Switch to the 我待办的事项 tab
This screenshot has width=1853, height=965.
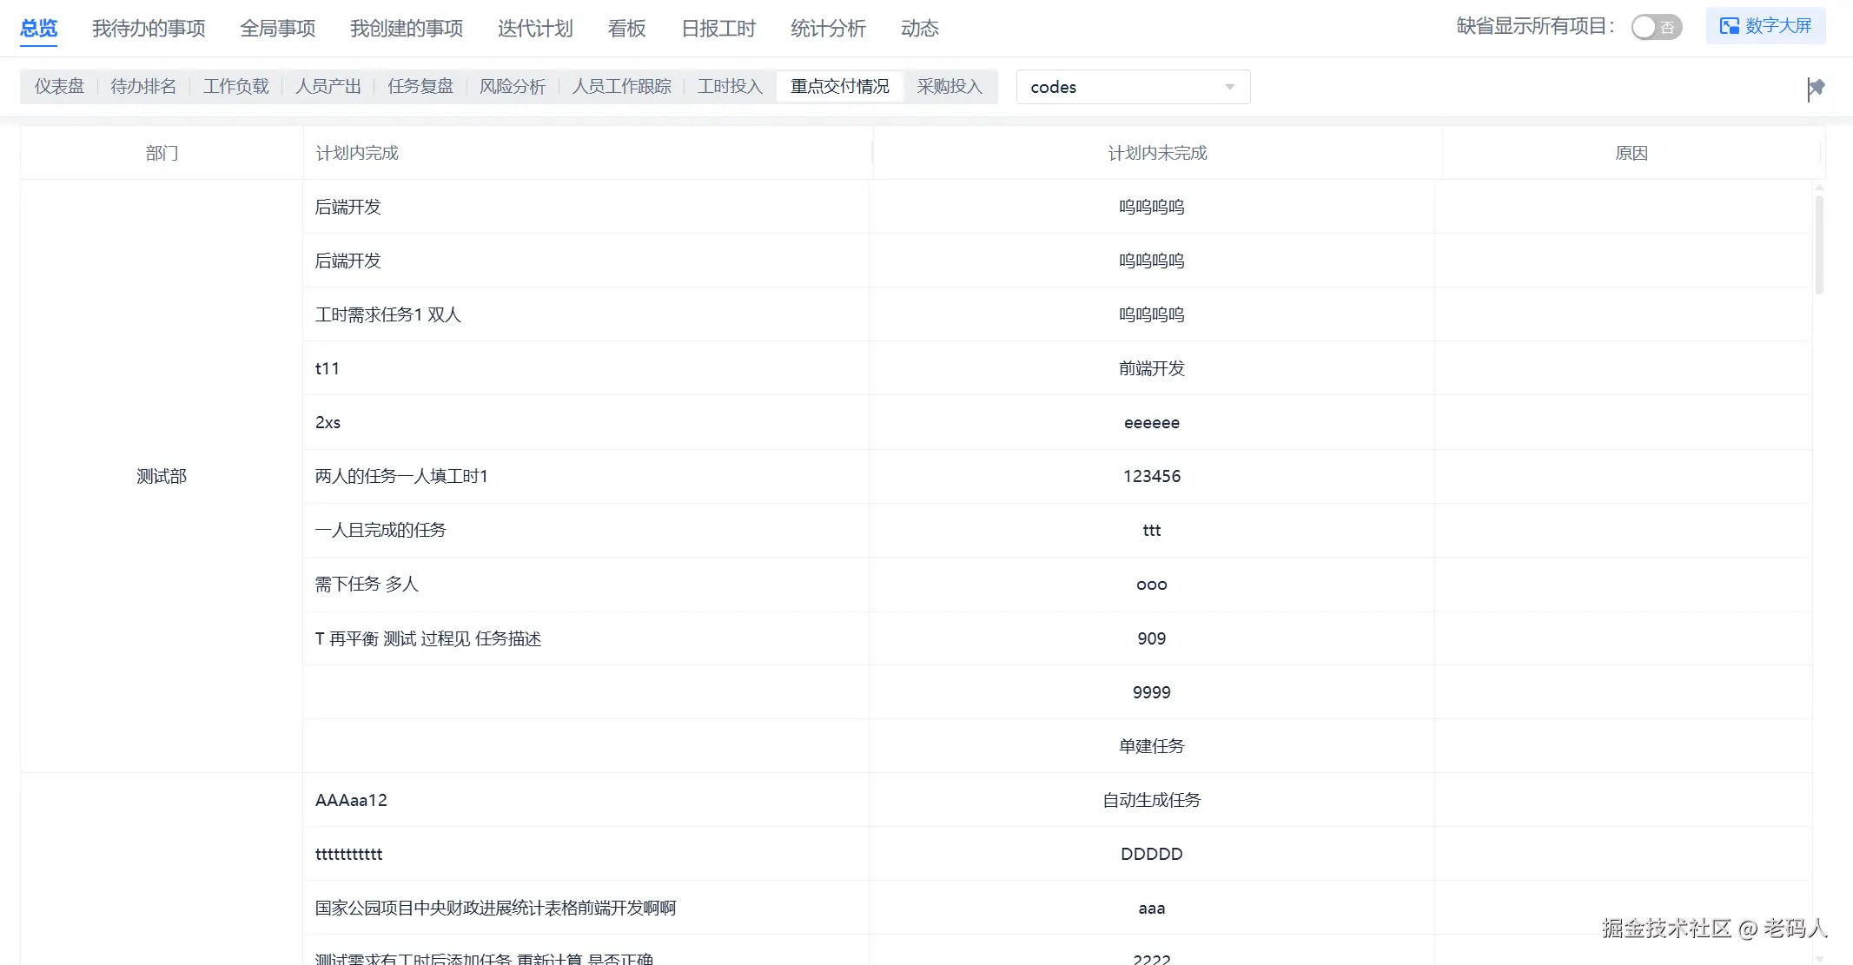coord(149,29)
